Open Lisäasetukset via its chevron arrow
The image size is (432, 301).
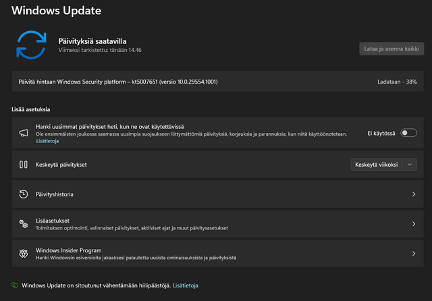413,224
